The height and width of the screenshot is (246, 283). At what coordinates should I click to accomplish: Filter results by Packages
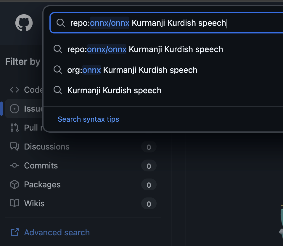42,184
